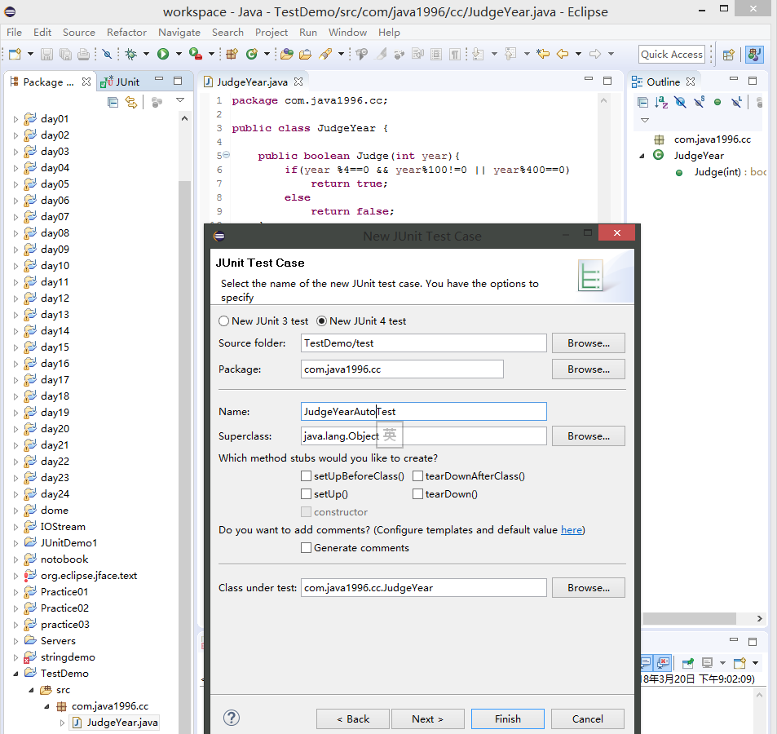The height and width of the screenshot is (734, 777).
Task: Collapse all in Package Explorer
Action: (x=113, y=102)
